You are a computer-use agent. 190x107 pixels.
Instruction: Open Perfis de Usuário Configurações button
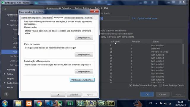pyautogui.click(x=84, y=55)
